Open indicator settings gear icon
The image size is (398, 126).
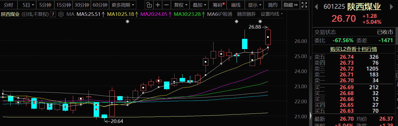pyautogui.click(x=61, y=14)
